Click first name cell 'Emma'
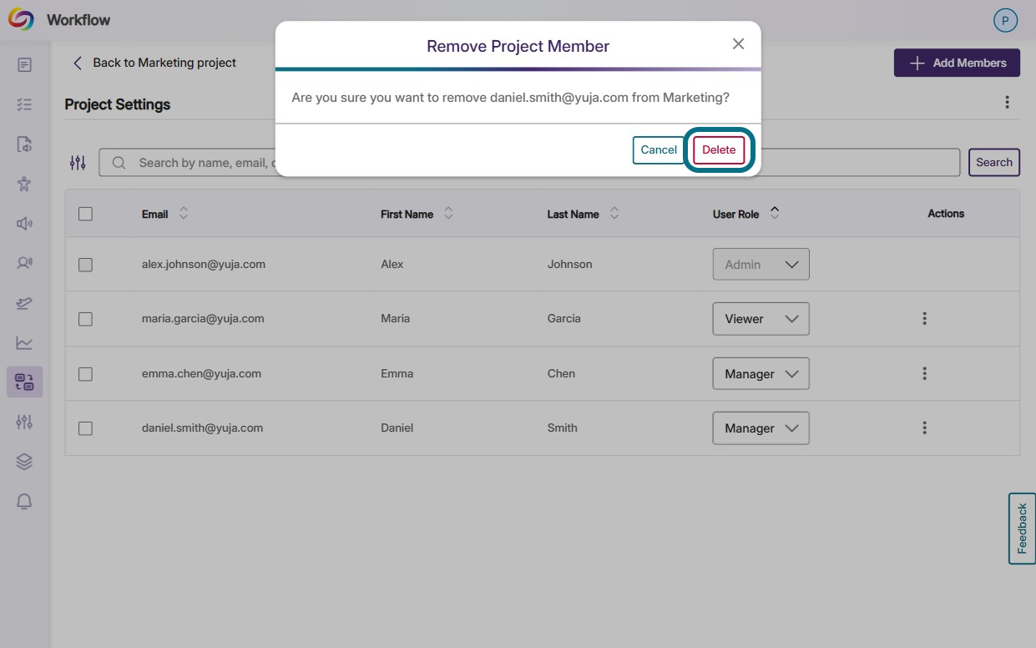1036x648 pixels. (x=397, y=373)
